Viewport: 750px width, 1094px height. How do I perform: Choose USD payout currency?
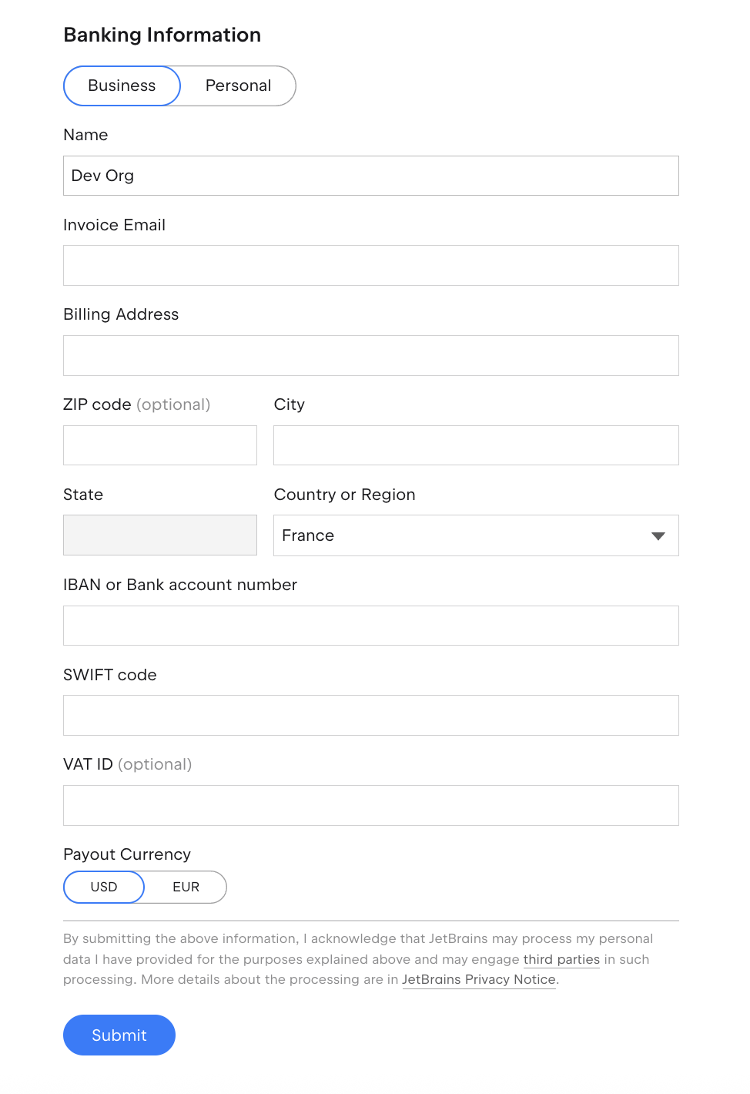coord(104,887)
